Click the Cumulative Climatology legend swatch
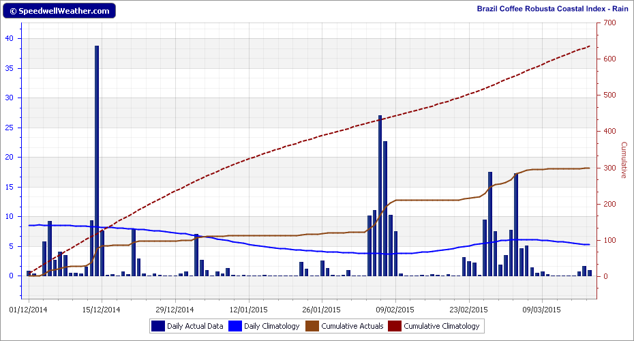Image resolution: width=634 pixels, height=341 pixels. coord(395,326)
